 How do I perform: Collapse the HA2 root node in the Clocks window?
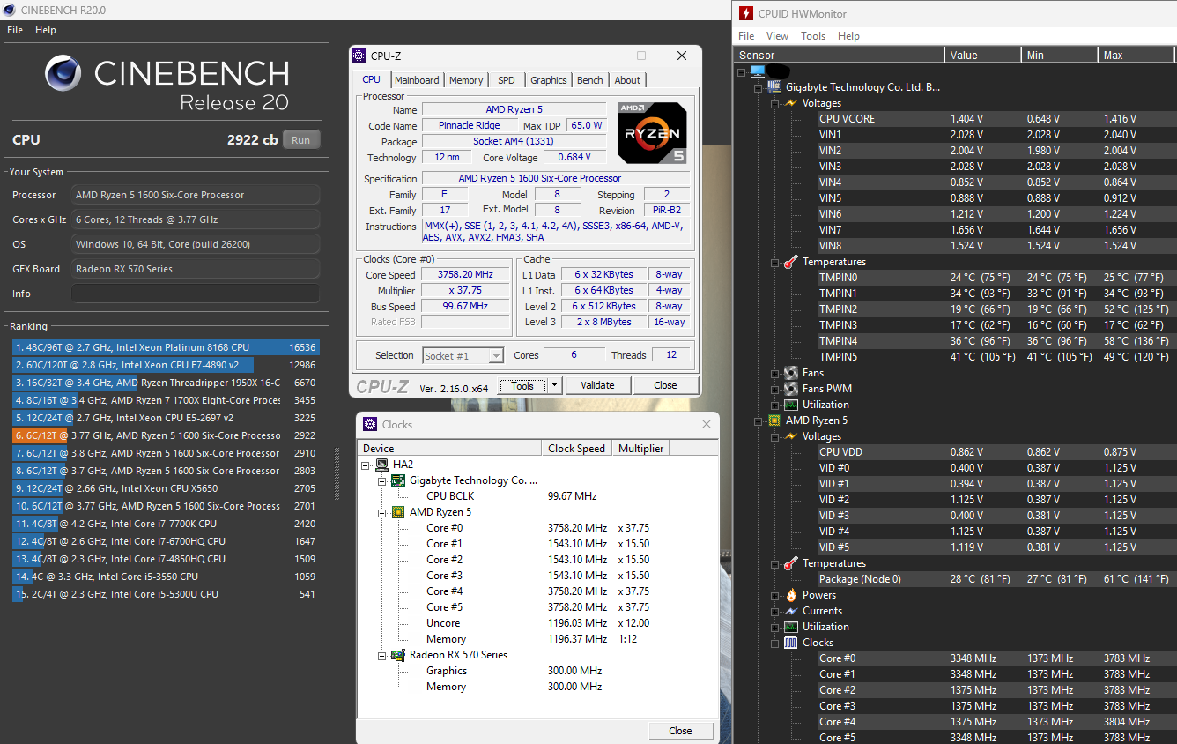click(x=366, y=465)
